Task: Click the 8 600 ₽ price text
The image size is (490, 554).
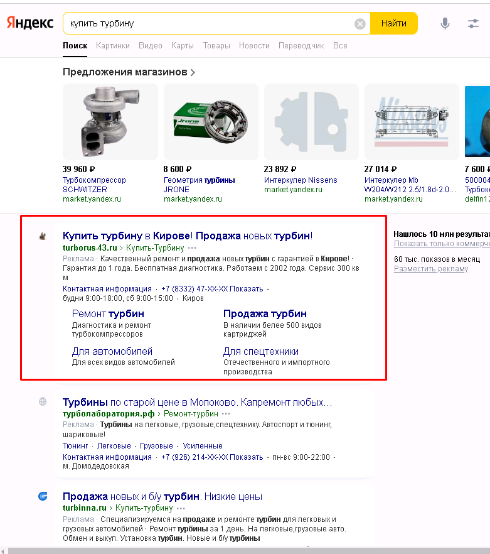Action: 178,169
